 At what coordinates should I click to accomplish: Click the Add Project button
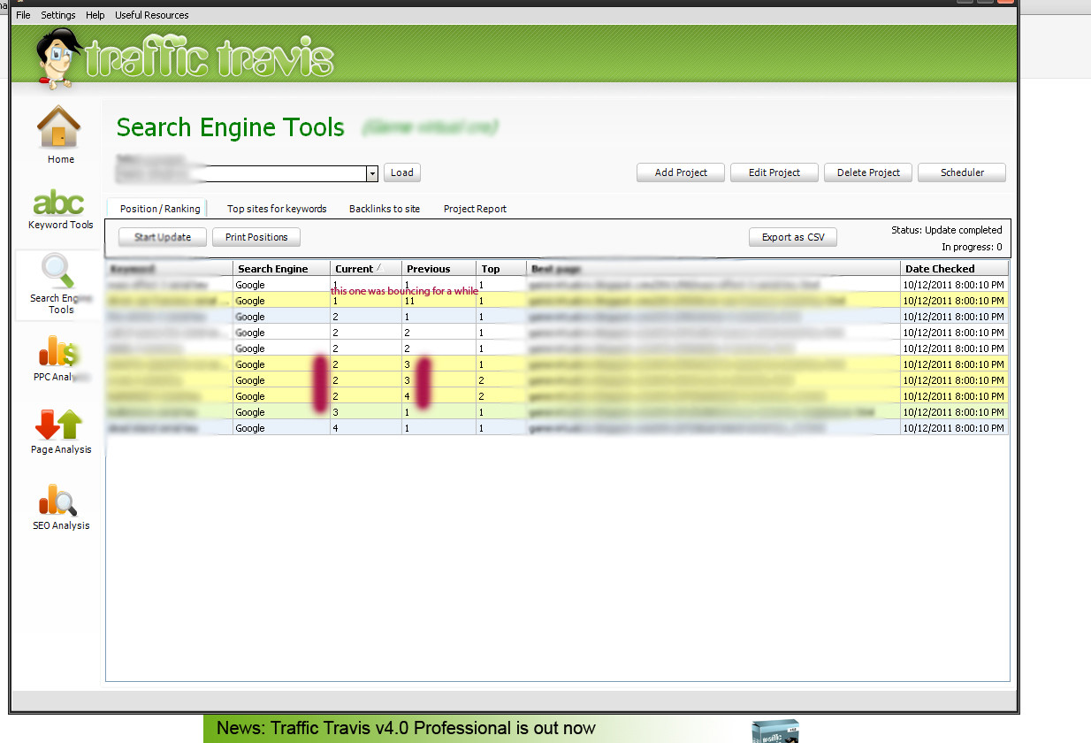(681, 172)
